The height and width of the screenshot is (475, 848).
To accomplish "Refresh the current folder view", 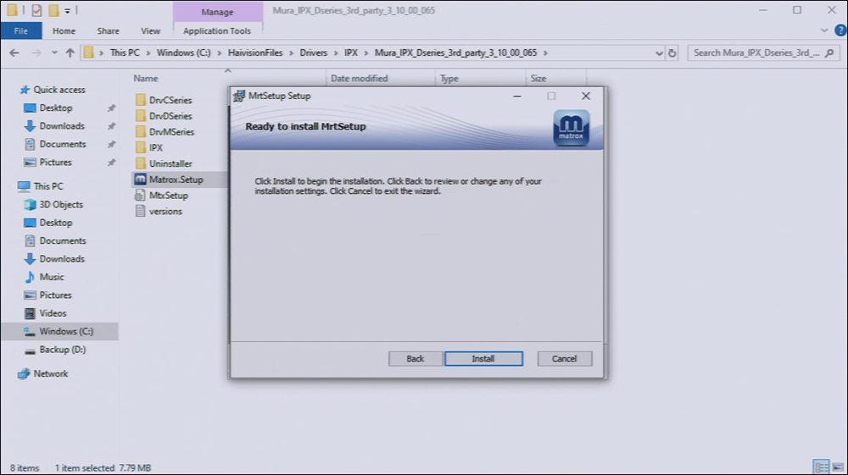I will coord(672,52).
